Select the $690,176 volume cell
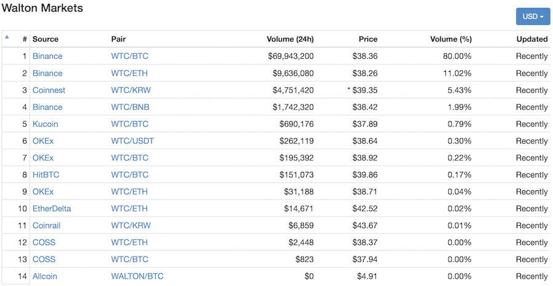 point(296,124)
